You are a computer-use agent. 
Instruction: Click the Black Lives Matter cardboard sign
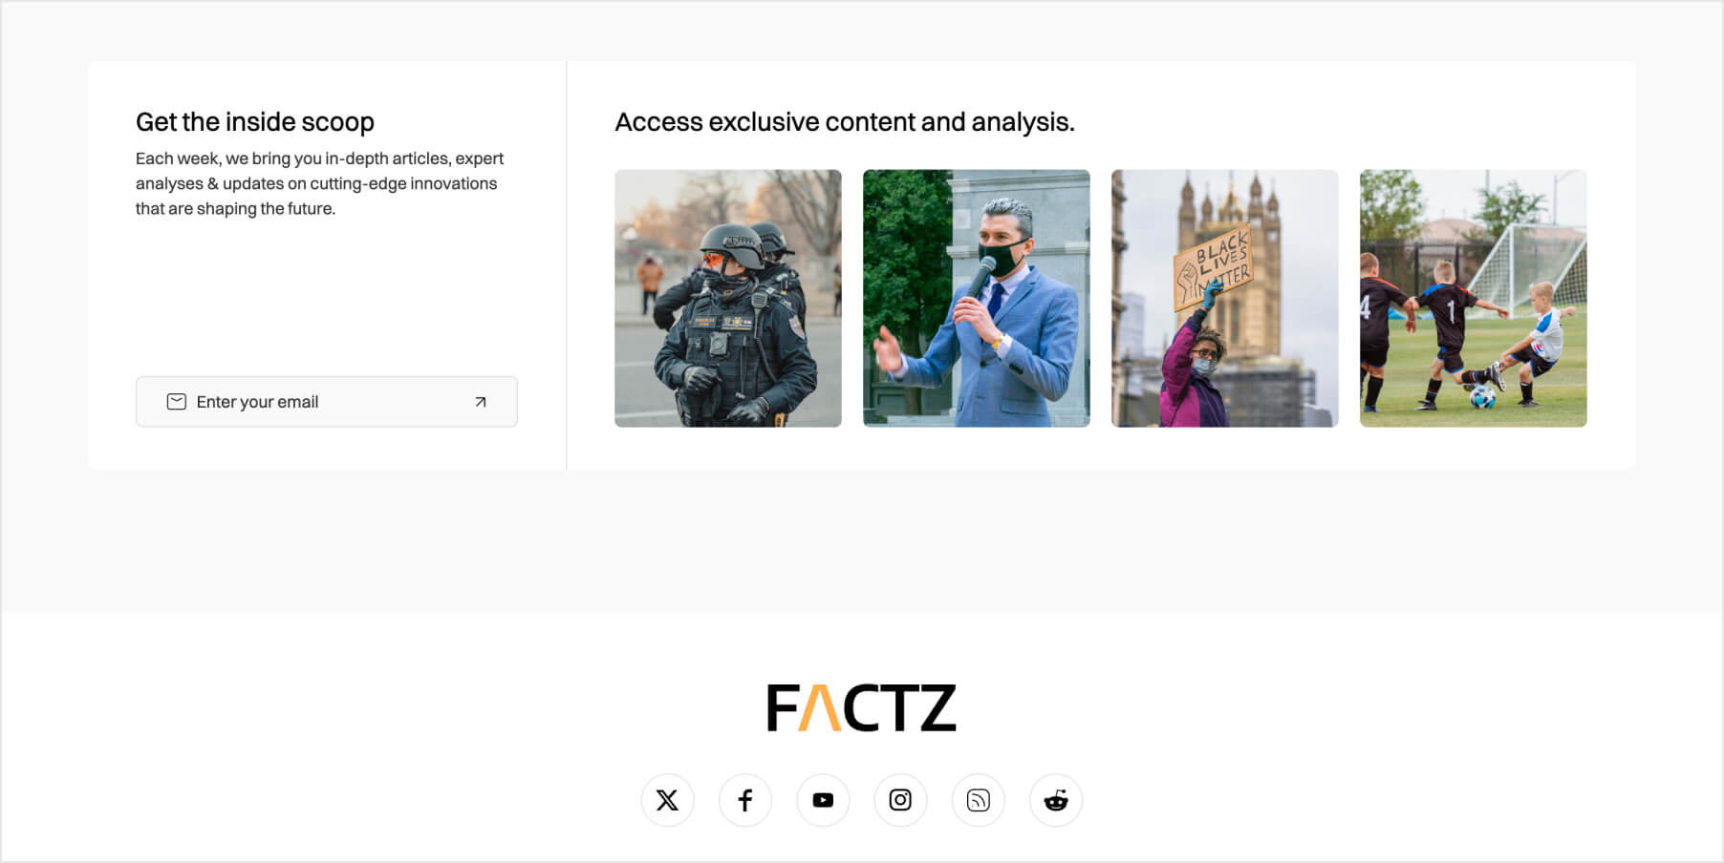click(x=1214, y=267)
